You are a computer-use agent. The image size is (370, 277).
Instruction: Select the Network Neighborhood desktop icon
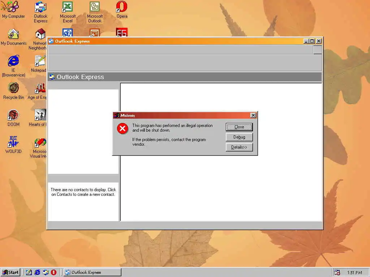[38, 39]
